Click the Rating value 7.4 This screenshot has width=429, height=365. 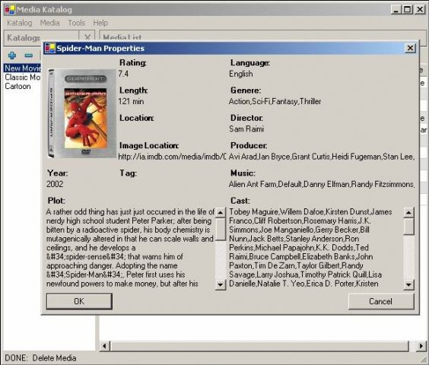coord(123,74)
